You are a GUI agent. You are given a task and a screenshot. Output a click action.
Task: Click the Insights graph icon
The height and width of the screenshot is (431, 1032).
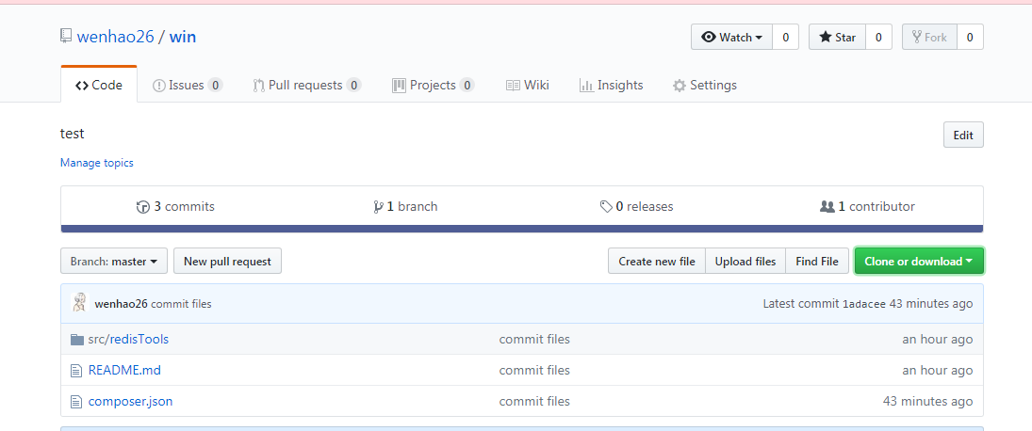click(x=586, y=86)
